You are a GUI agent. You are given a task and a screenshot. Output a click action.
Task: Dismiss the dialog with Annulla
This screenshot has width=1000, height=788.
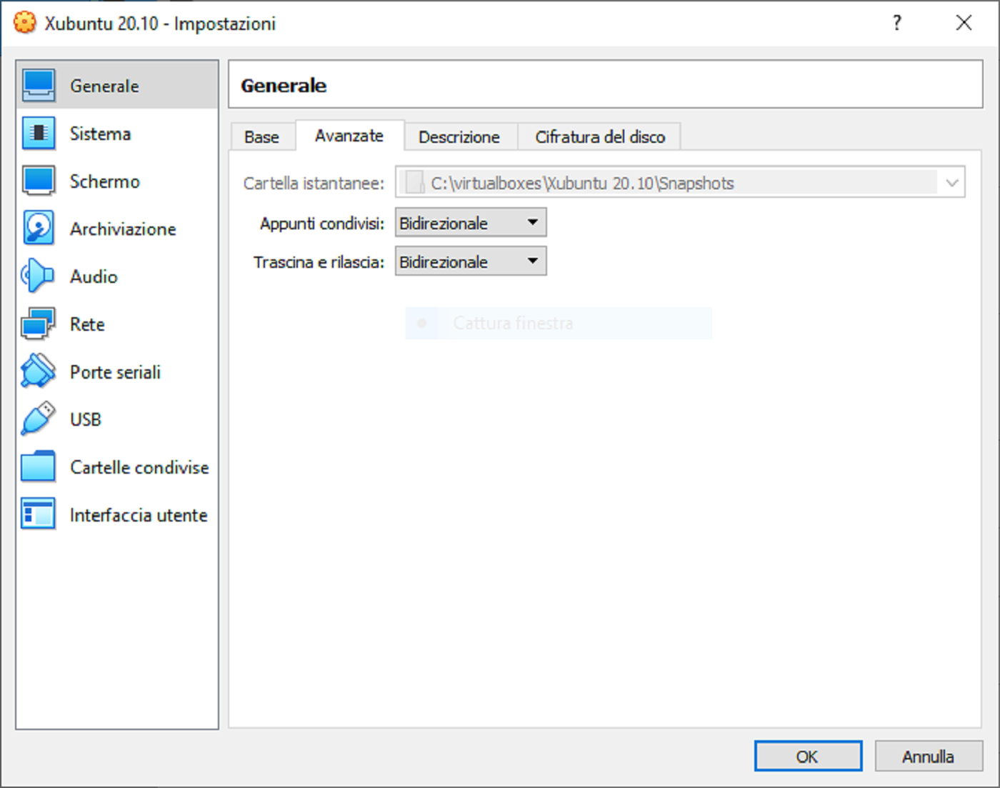(929, 756)
